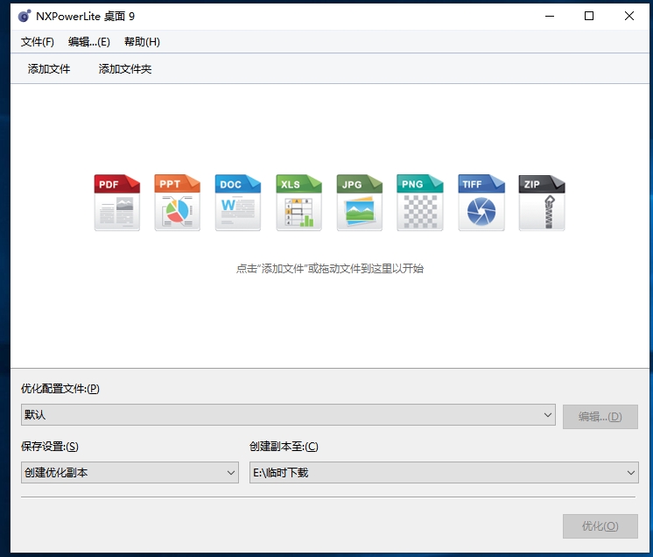This screenshot has width=653, height=557.
Task: Click the PNG file type icon
Action: click(x=420, y=202)
